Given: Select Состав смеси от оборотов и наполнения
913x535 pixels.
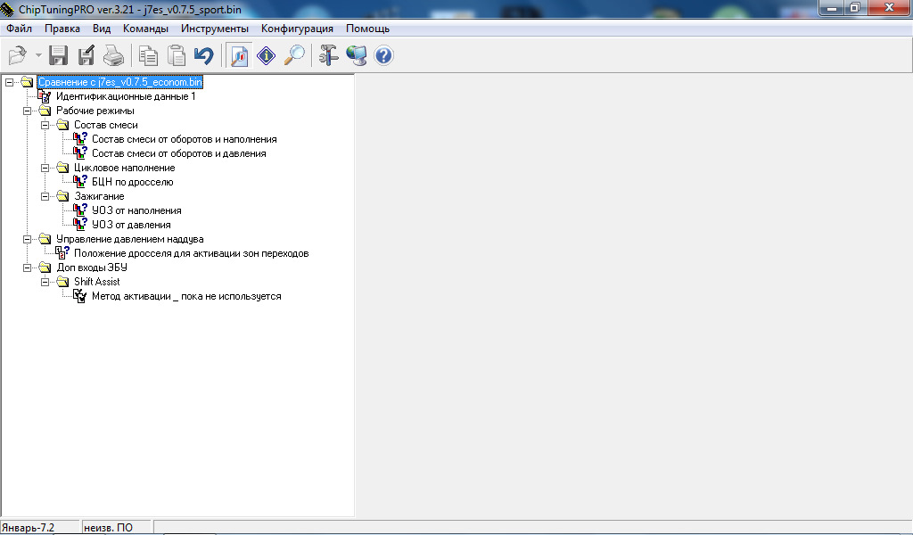Looking at the screenshot, I should tap(184, 139).
